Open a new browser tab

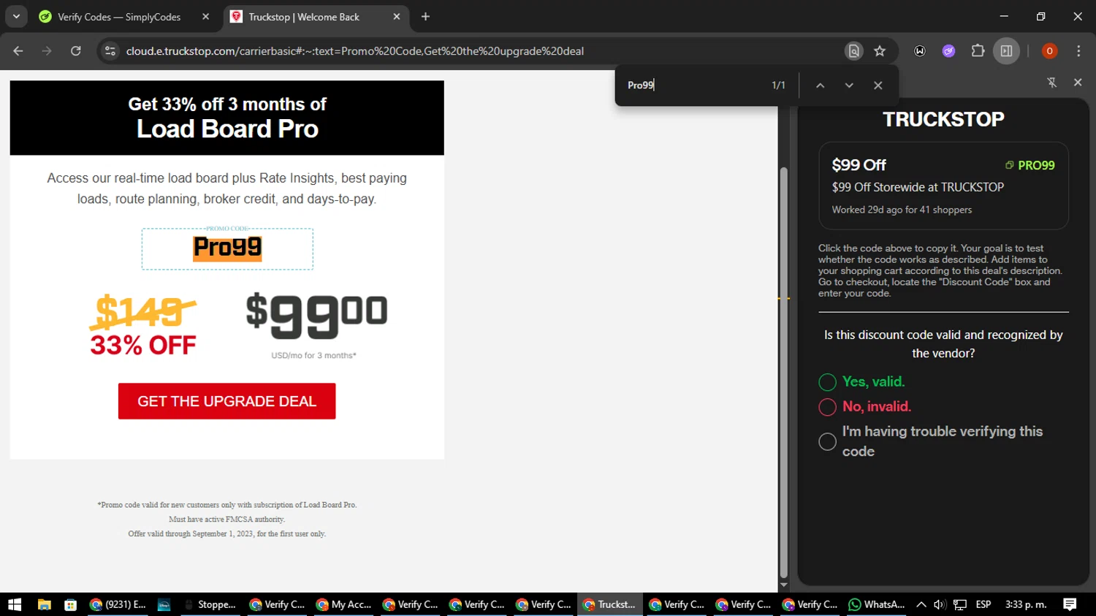[x=425, y=17]
